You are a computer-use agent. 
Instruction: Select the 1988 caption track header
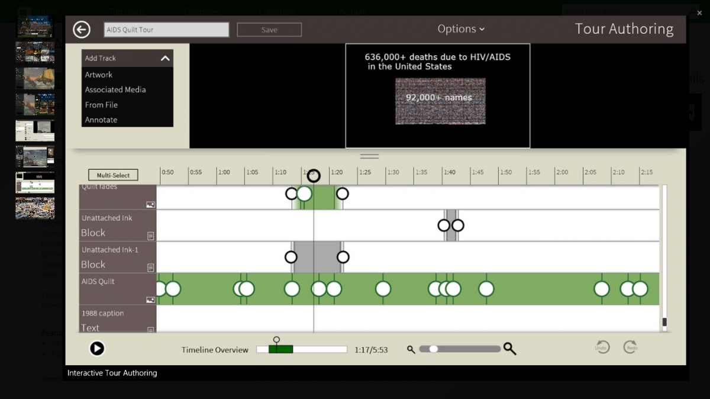point(118,319)
